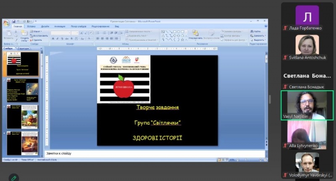336x181 pixels.
Task: Click the green pencil annotate icon
Action: pyautogui.click(x=14, y=178)
